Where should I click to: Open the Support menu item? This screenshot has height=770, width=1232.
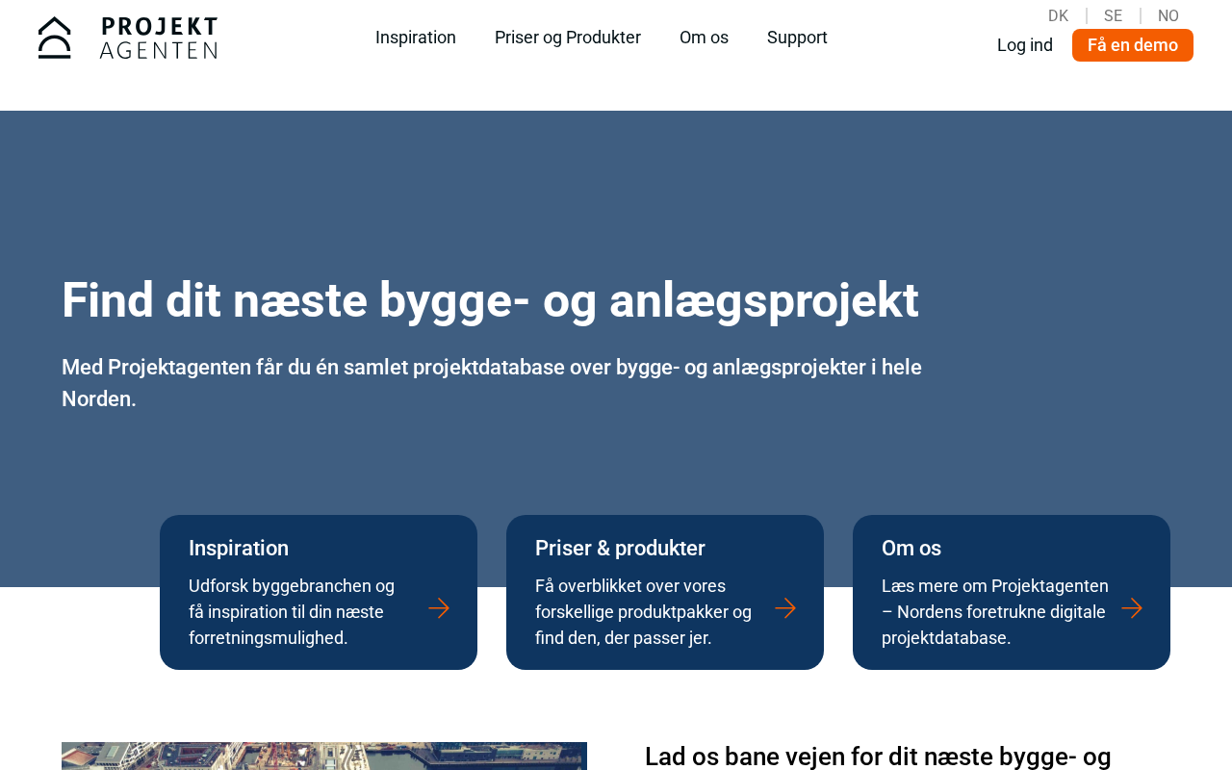797,38
